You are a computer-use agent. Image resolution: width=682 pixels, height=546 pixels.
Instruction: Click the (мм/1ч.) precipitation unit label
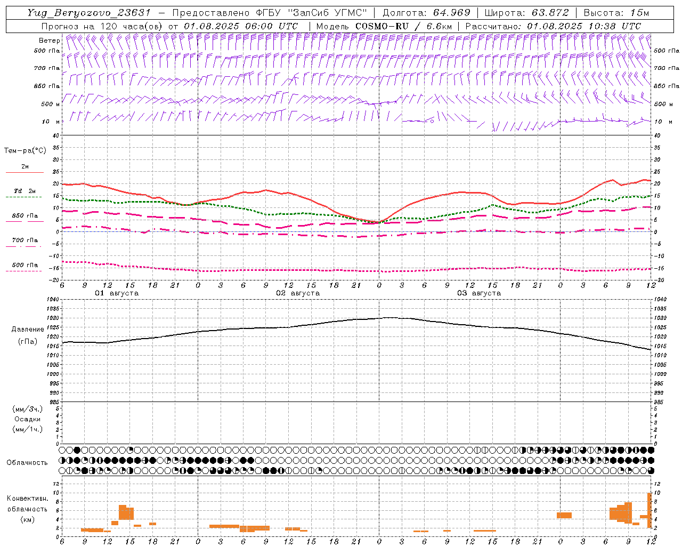click(x=28, y=429)
